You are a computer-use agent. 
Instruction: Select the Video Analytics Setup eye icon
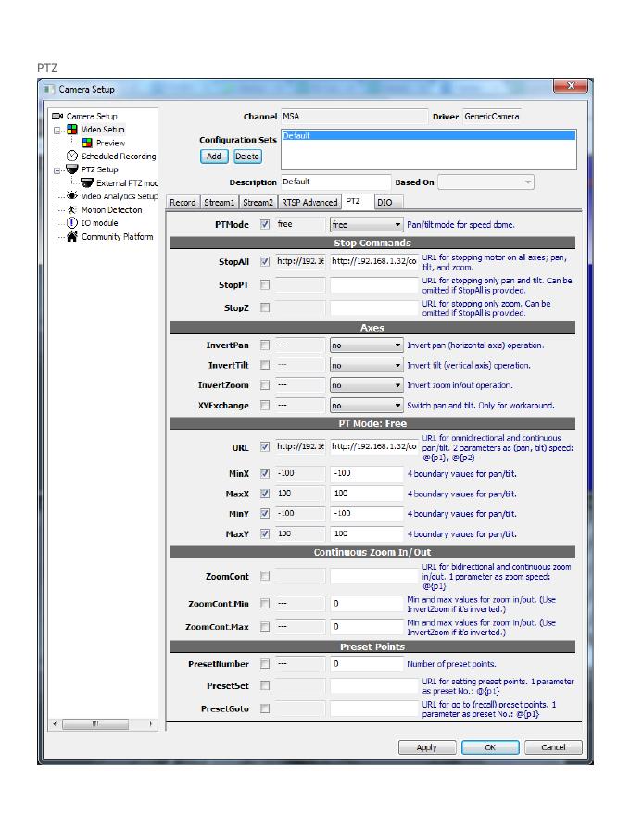(x=72, y=196)
